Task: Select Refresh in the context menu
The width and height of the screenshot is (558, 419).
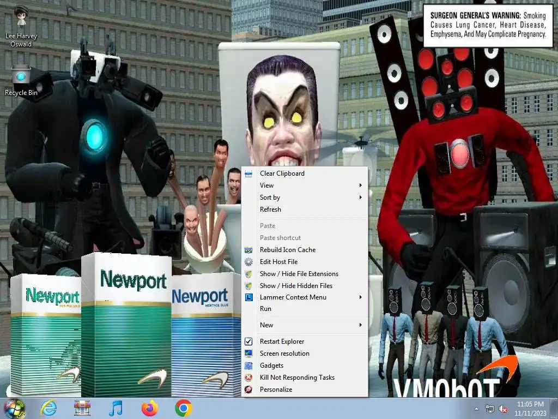Action: [305, 209]
